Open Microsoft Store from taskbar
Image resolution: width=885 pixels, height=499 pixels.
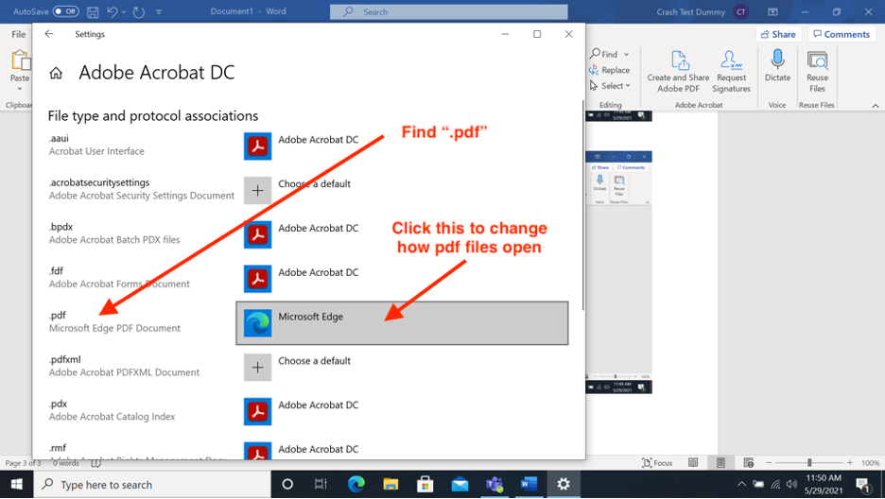(x=425, y=484)
